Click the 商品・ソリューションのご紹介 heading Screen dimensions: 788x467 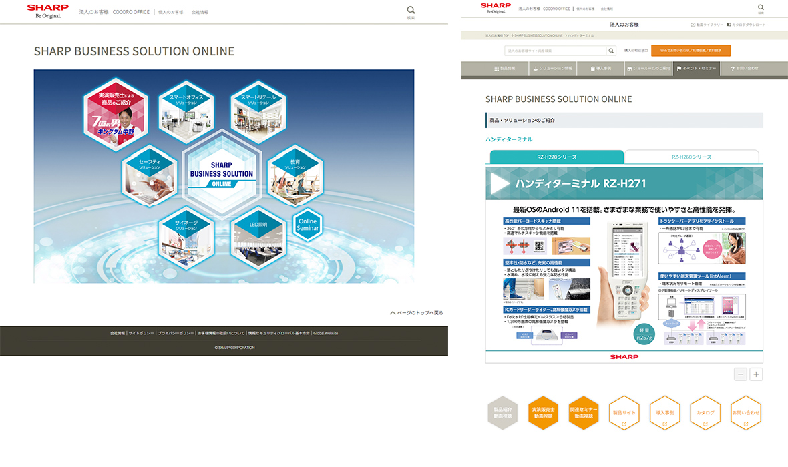pos(522,121)
